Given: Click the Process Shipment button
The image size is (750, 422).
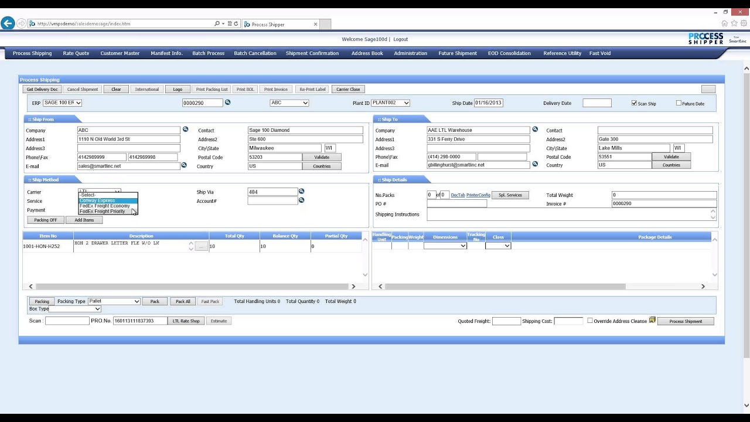Looking at the screenshot, I should (686, 321).
